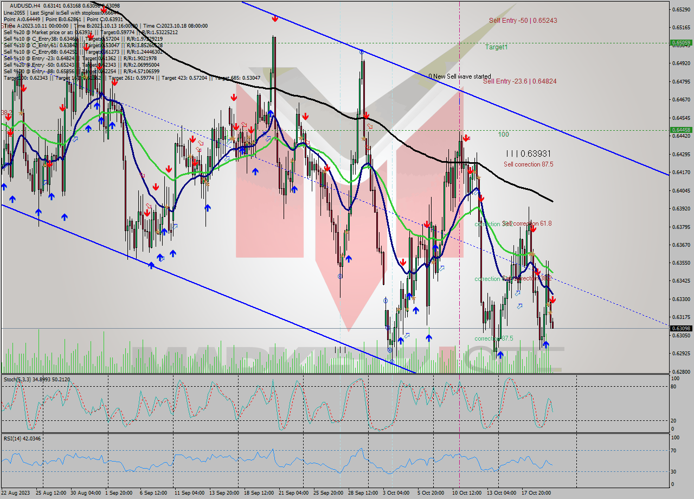Click the circle marker at the 28 Sep peak
694x499 pixels.
(362, 52)
